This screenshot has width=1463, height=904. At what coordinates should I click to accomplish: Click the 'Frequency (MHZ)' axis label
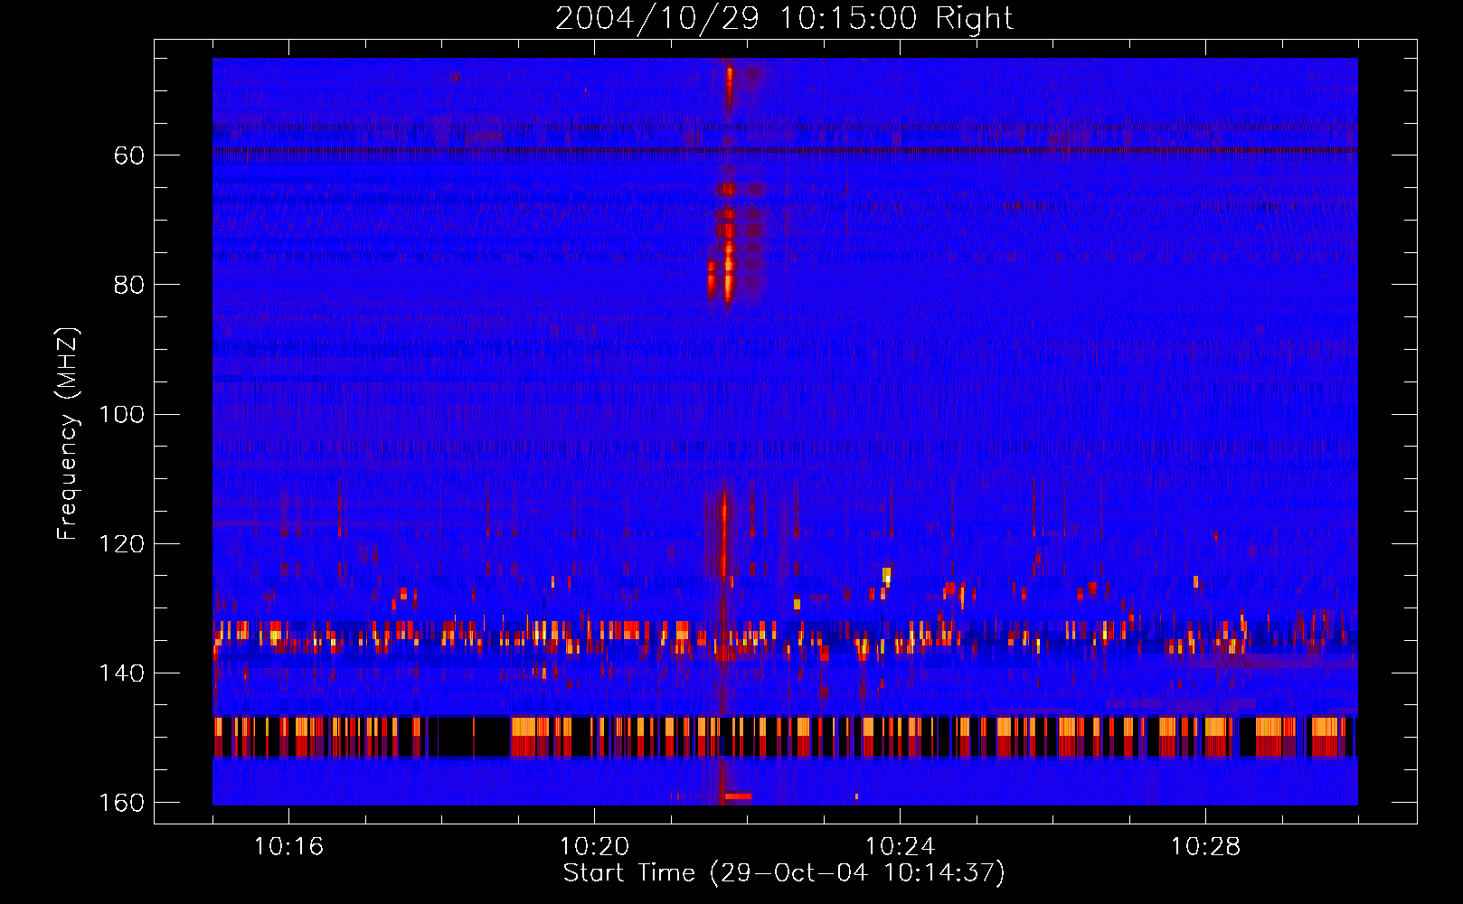(68, 434)
